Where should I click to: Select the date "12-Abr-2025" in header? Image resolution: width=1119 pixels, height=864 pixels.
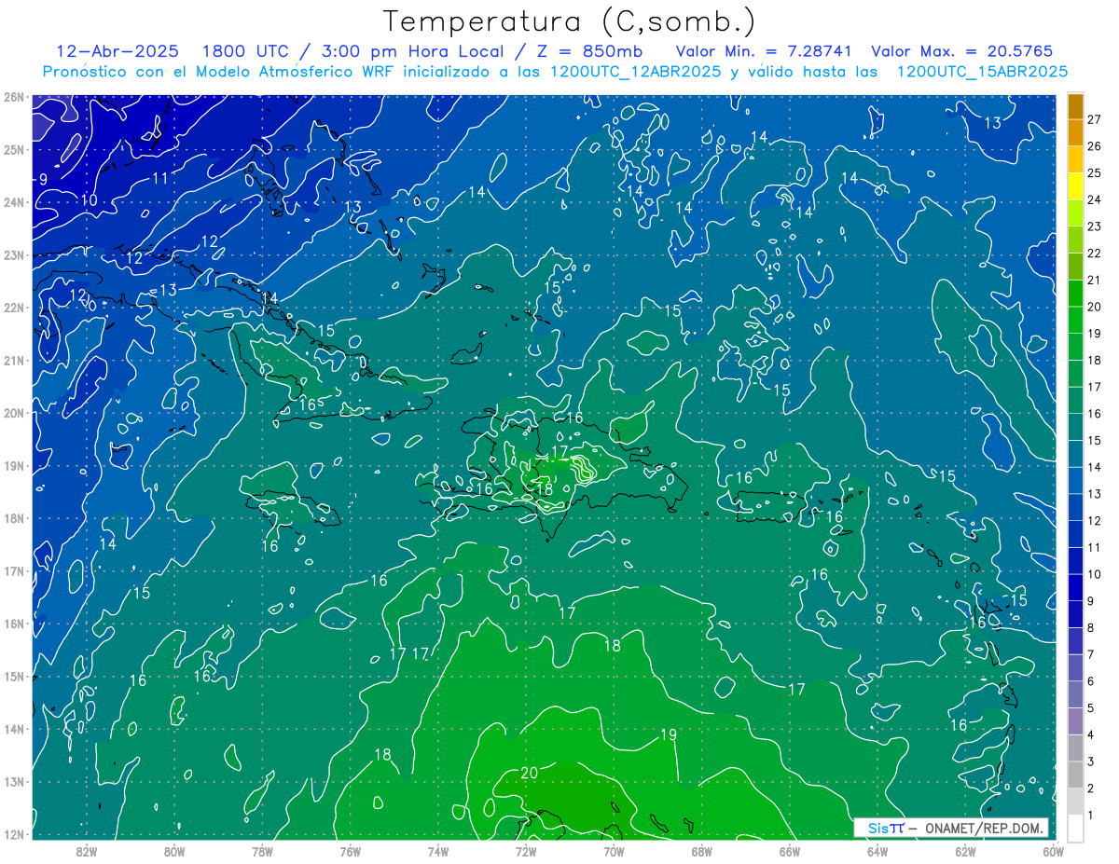click(117, 51)
